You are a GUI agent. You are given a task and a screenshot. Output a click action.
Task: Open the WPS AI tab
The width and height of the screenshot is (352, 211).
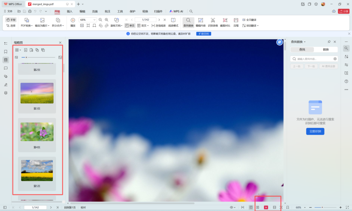click(x=176, y=11)
